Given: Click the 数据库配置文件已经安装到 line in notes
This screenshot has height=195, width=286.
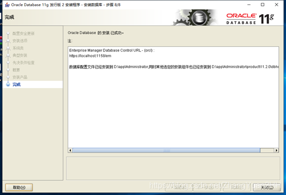Looking at the screenshot, I should tap(174, 67).
